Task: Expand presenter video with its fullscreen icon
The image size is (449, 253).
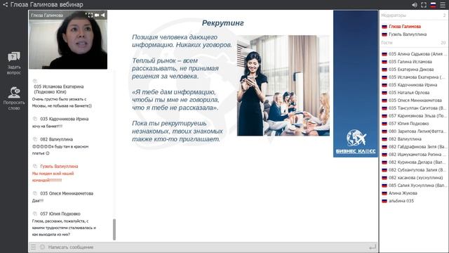Action: coord(91,15)
